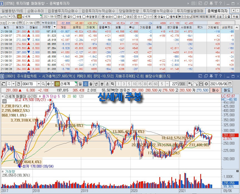Click the chart stock search magnifier

pyautogui.click(x=43, y=84)
